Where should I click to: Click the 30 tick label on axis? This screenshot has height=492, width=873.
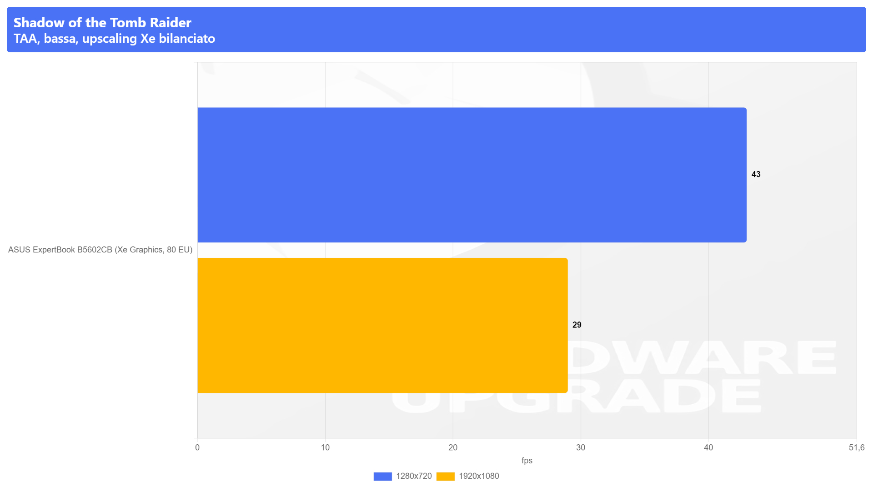(x=581, y=447)
